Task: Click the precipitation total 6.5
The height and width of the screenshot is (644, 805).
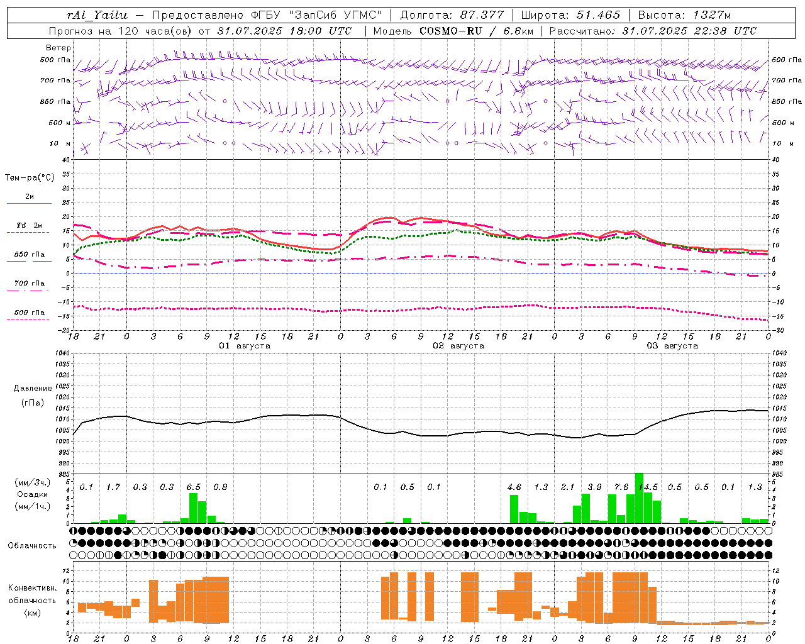Action: (x=193, y=487)
